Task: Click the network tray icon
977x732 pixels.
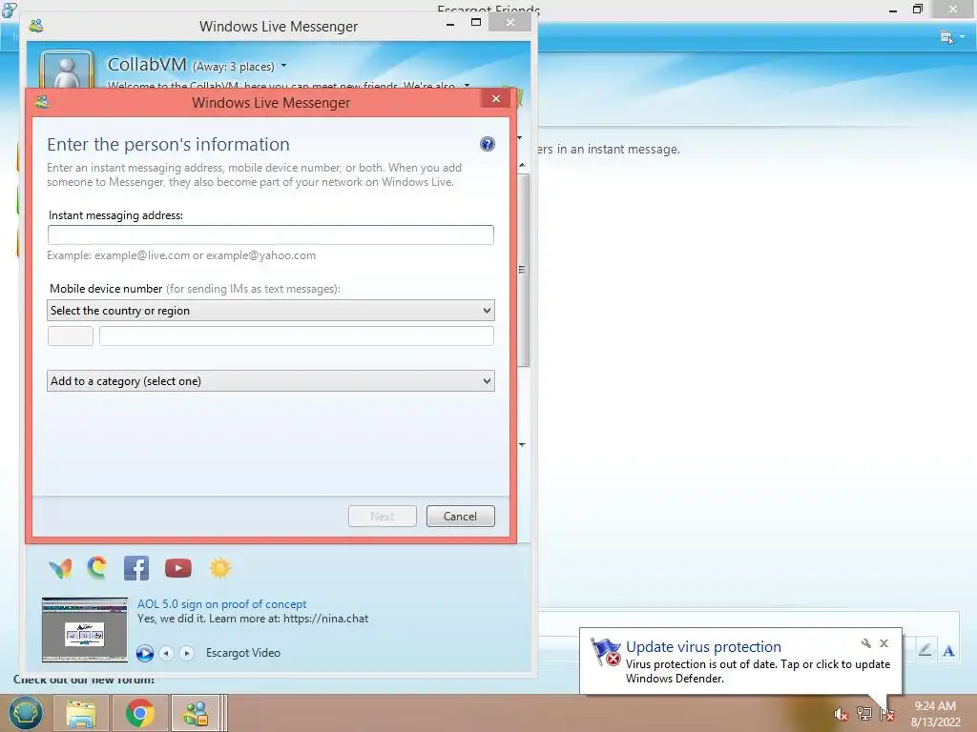Action: click(x=863, y=714)
